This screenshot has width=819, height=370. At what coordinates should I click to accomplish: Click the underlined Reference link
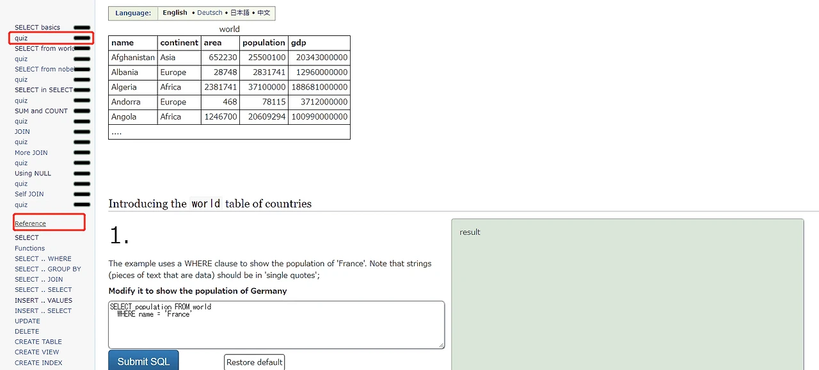tap(30, 223)
